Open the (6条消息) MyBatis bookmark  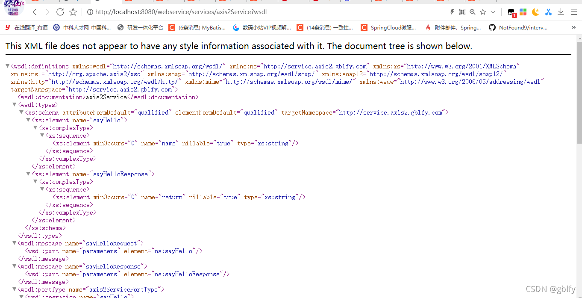(x=197, y=27)
